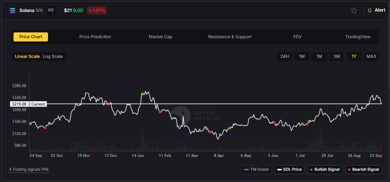Set time range to 1W
Viewport: 390px width, 182px height.
click(302, 56)
